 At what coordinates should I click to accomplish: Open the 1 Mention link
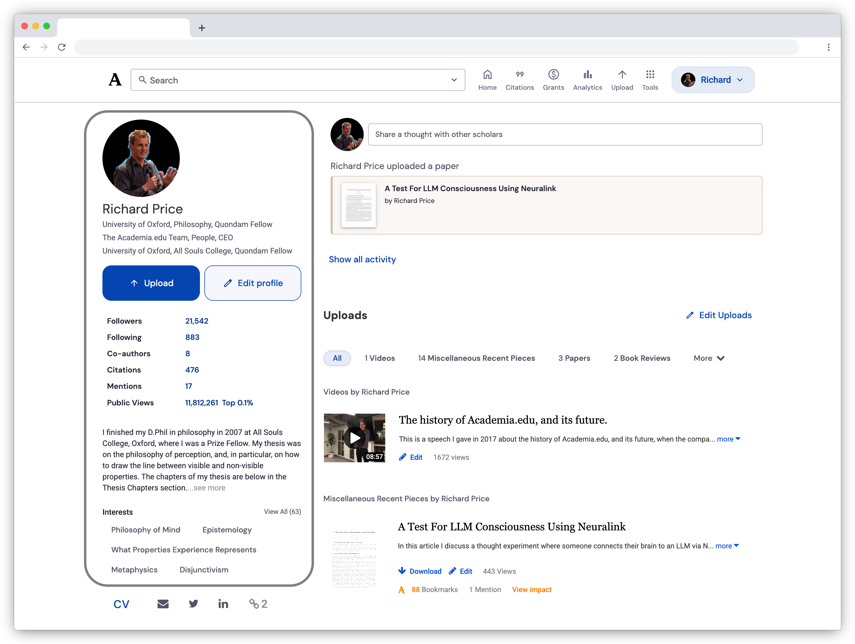pyautogui.click(x=485, y=590)
